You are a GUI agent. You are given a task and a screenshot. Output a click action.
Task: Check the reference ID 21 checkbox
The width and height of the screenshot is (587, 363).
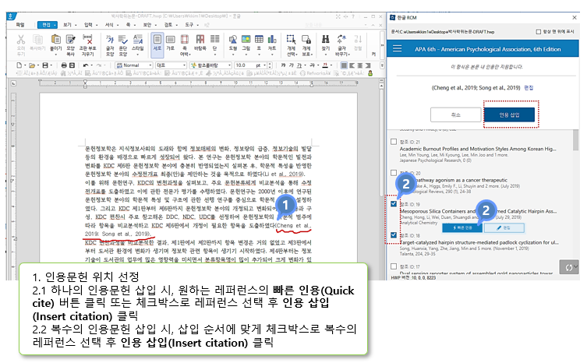pos(394,143)
